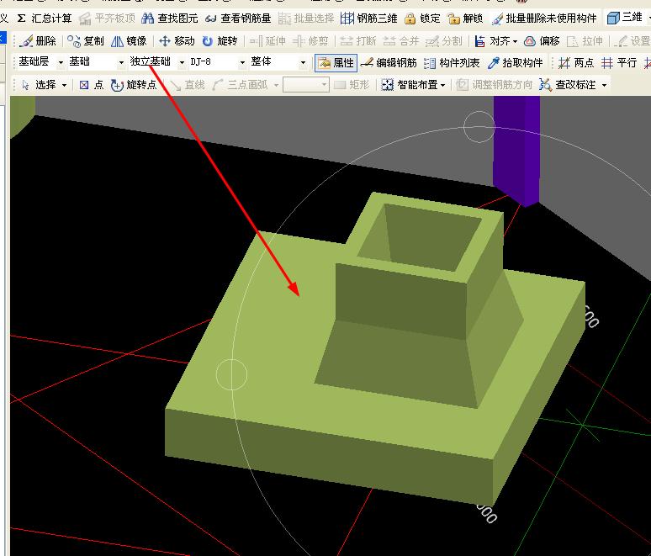
Task: Select the 移动 move tool
Action: [x=177, y=40]
